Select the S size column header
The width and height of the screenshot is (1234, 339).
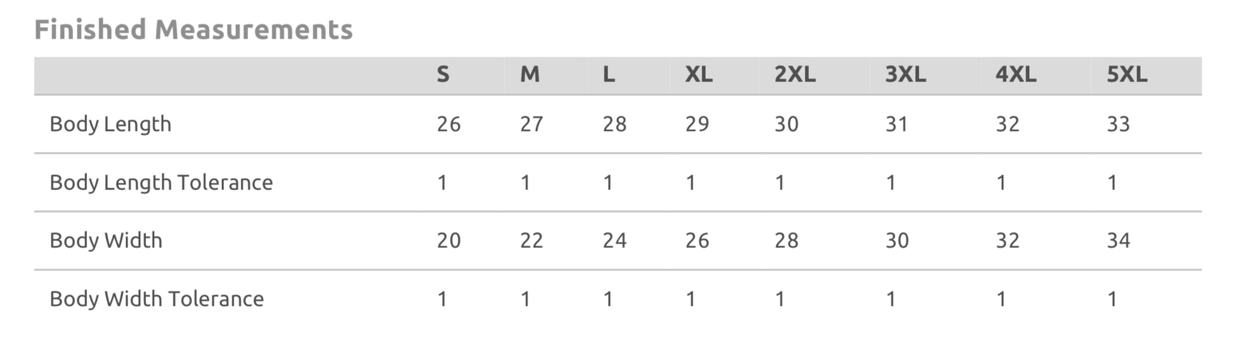(x=443, y=75)
